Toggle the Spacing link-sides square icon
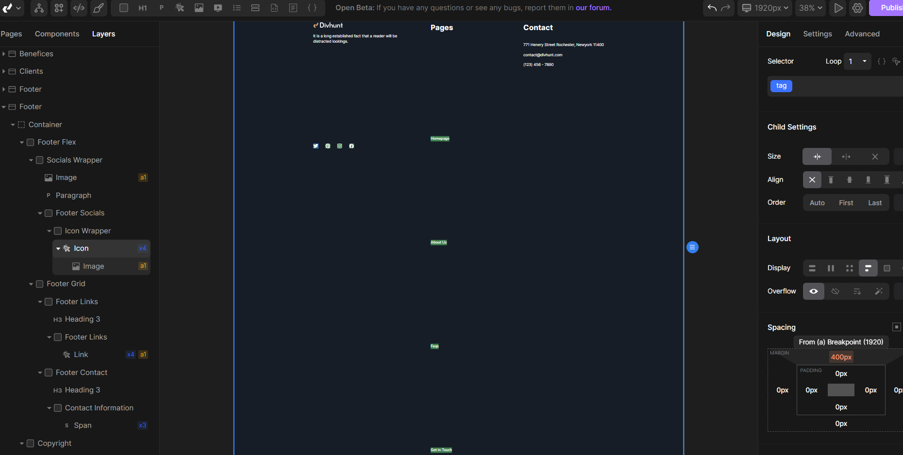903x455 pixels. 897,327
